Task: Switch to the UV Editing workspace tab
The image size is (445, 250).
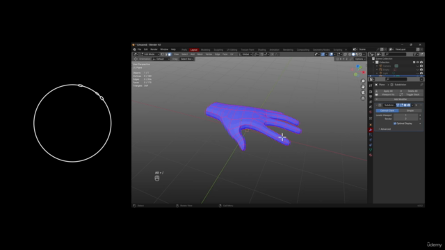Action: click(x=232, y=50)
